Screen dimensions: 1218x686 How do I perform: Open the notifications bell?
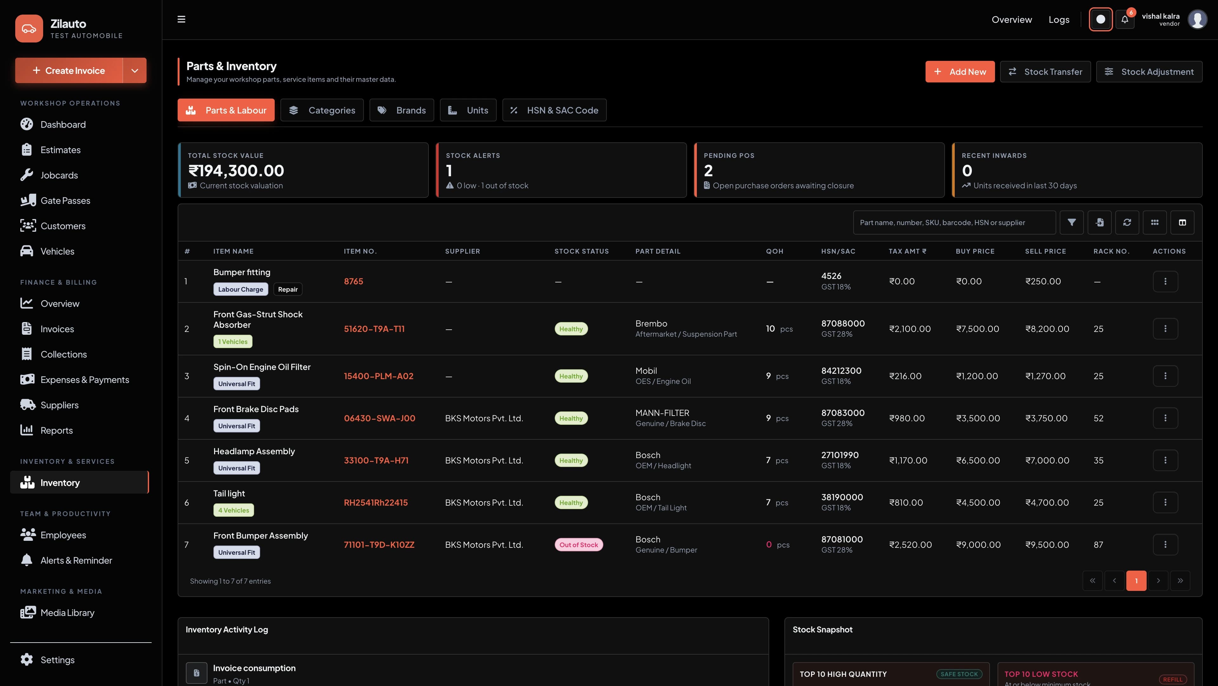click(x=1125, y=19)
